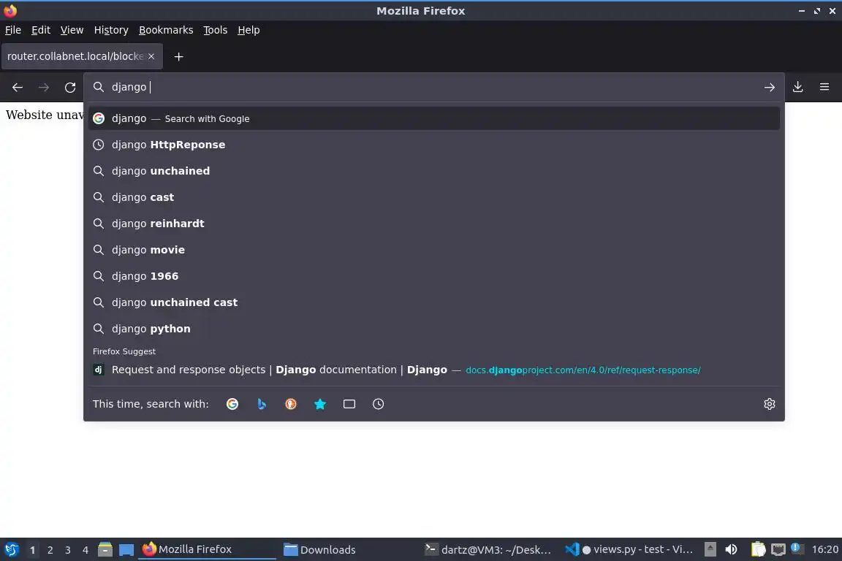The image size is (842, 561).
Task: Switch to workspace 4 in taskbar
Action: pos(86,550)
